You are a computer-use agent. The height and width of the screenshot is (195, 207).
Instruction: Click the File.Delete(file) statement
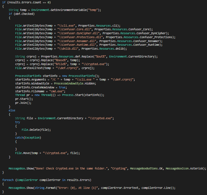(34, 130)
